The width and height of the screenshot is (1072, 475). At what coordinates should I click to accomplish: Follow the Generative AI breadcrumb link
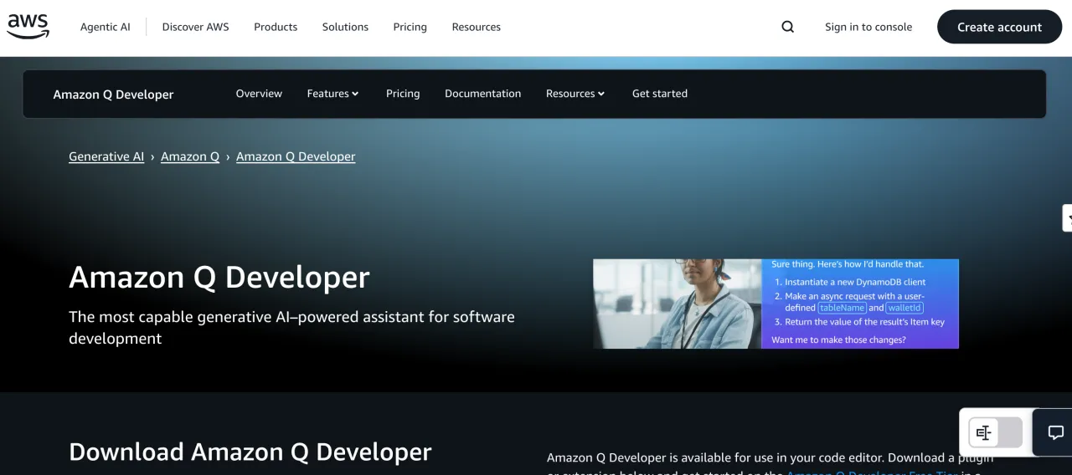106,156
